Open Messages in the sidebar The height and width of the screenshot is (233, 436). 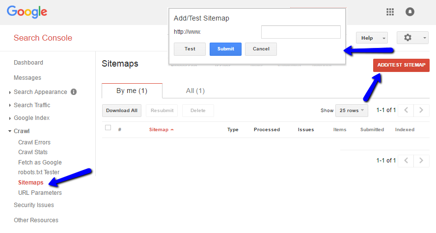(27, 78)
